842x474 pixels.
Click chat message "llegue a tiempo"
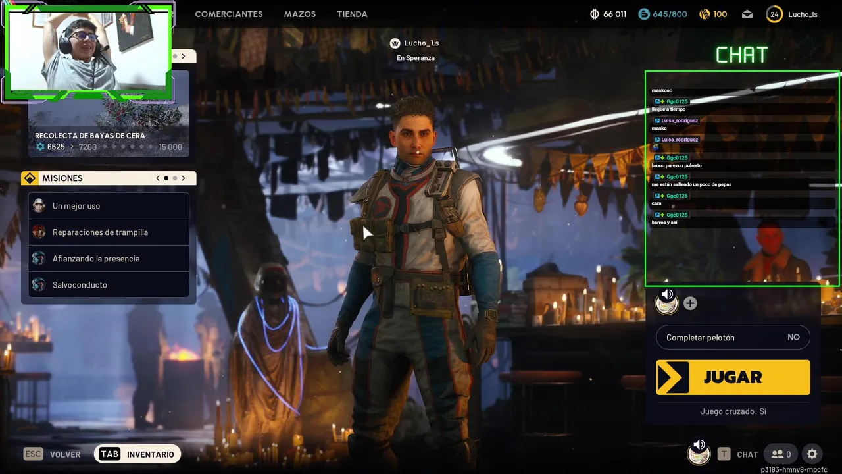pyautogui.click(x=668, y=109)
